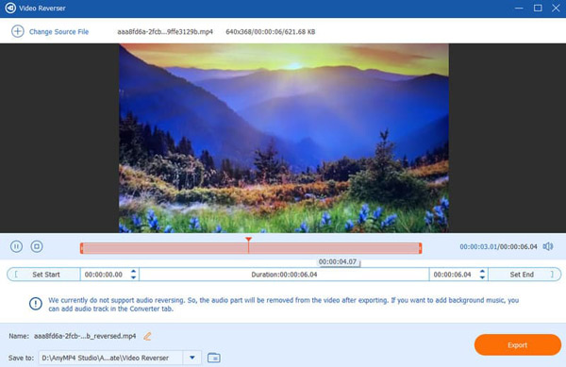
Task: Click the start time field 00:00:00.00
Action: click(x=105, y=275)
